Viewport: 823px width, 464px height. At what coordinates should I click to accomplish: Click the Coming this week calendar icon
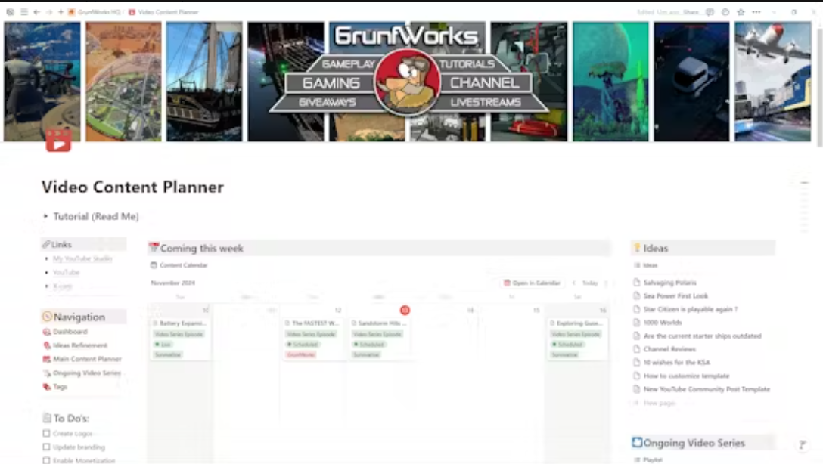[x=154, y=247]
